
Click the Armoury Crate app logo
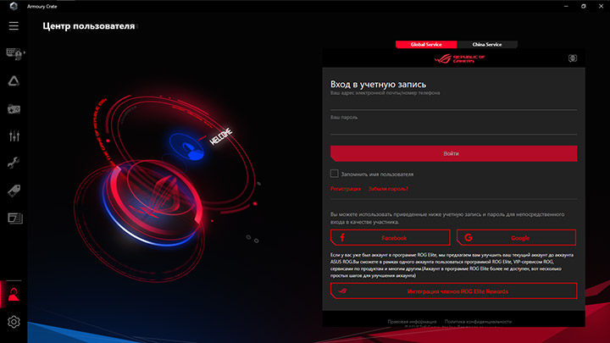(14, 6)
